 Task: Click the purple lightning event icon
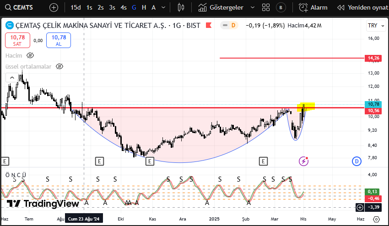[304, 161]
